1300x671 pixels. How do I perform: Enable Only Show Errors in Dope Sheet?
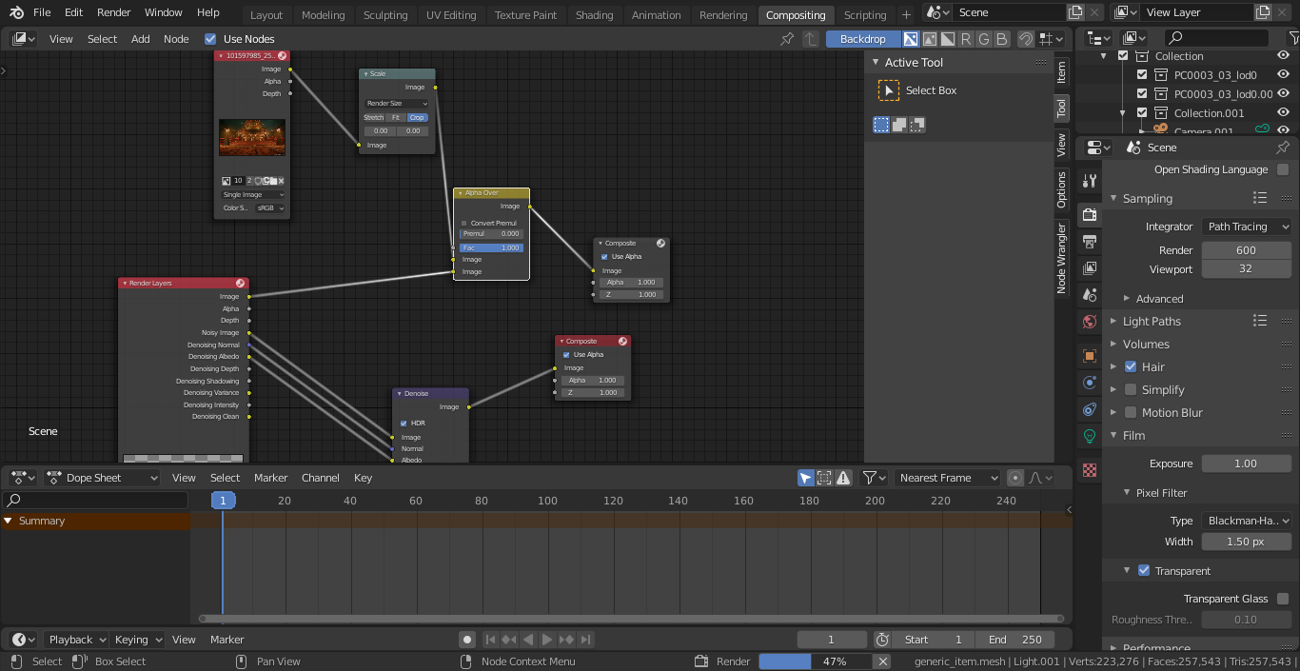coord(843,478)
